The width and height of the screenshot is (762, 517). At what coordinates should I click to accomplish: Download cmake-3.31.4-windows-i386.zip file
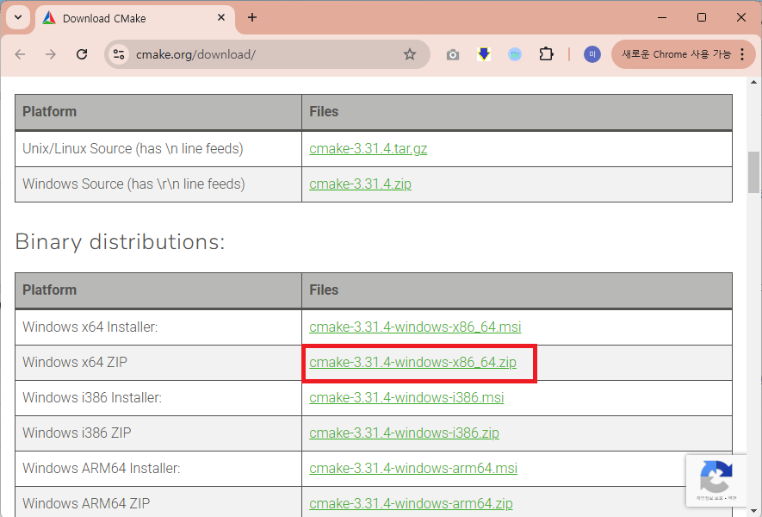click(404, 433)
